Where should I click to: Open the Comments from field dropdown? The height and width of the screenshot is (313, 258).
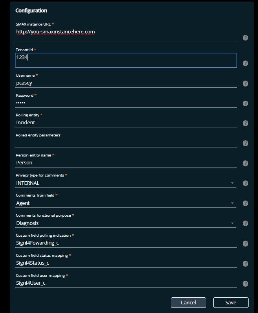126,203
